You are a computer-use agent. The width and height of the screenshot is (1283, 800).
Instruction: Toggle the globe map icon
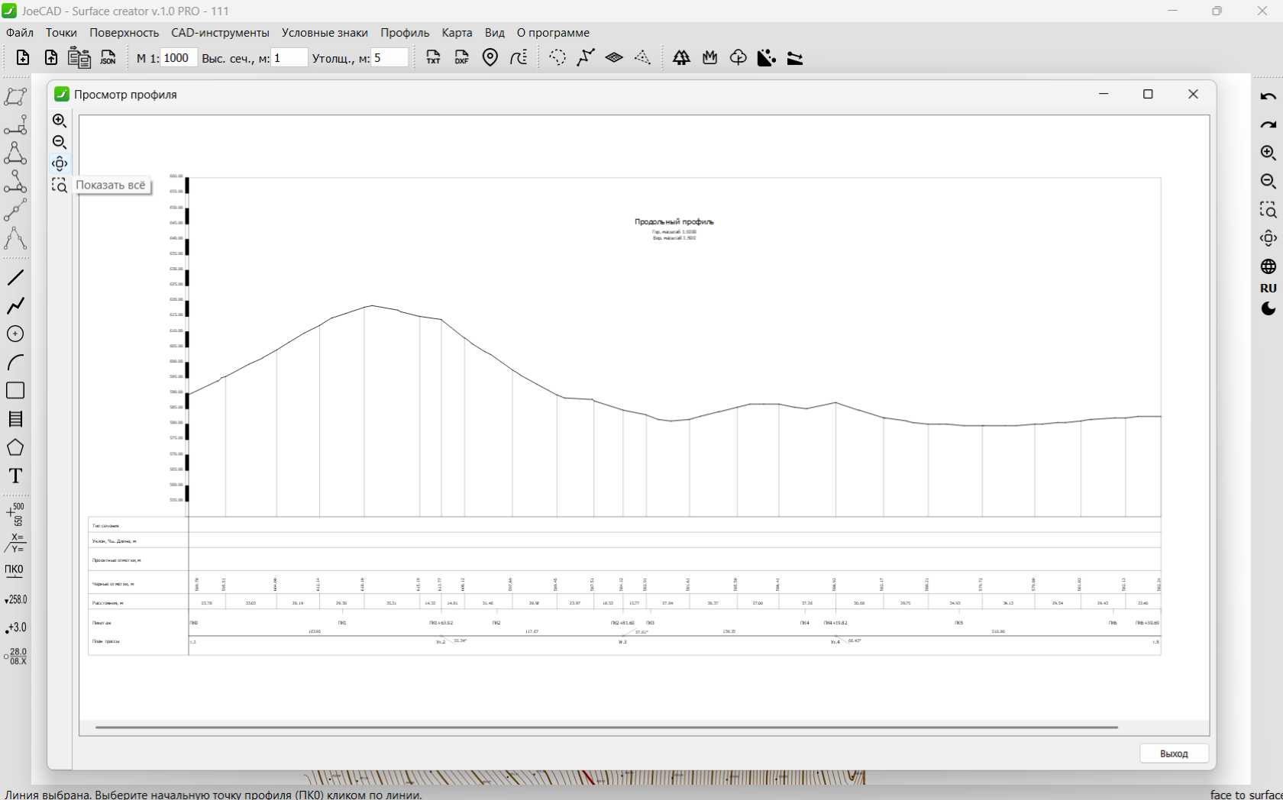tap(1268, 266)
